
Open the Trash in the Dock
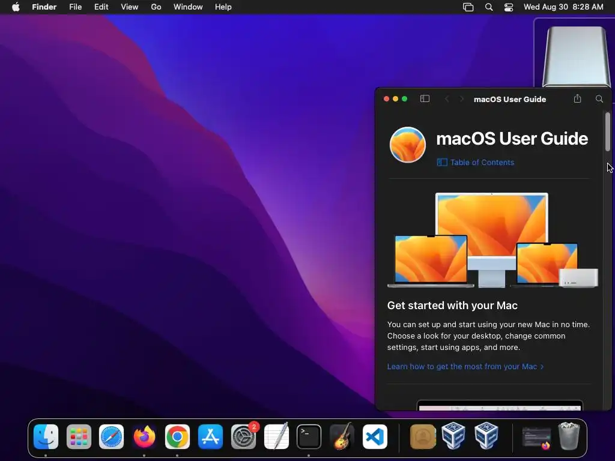click(569, 436)
